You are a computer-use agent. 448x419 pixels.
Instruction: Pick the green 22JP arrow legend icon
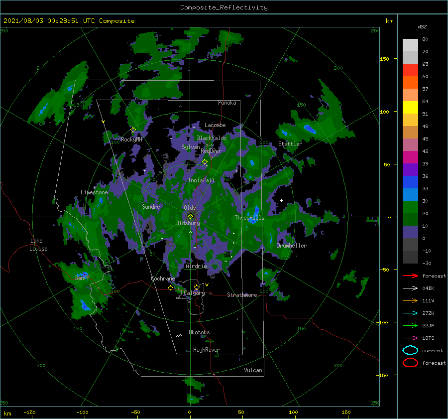point(410,325)
